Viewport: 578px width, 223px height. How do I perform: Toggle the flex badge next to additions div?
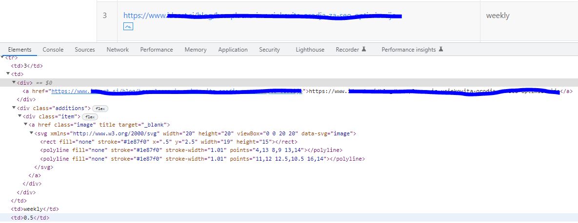coord(100,109)
